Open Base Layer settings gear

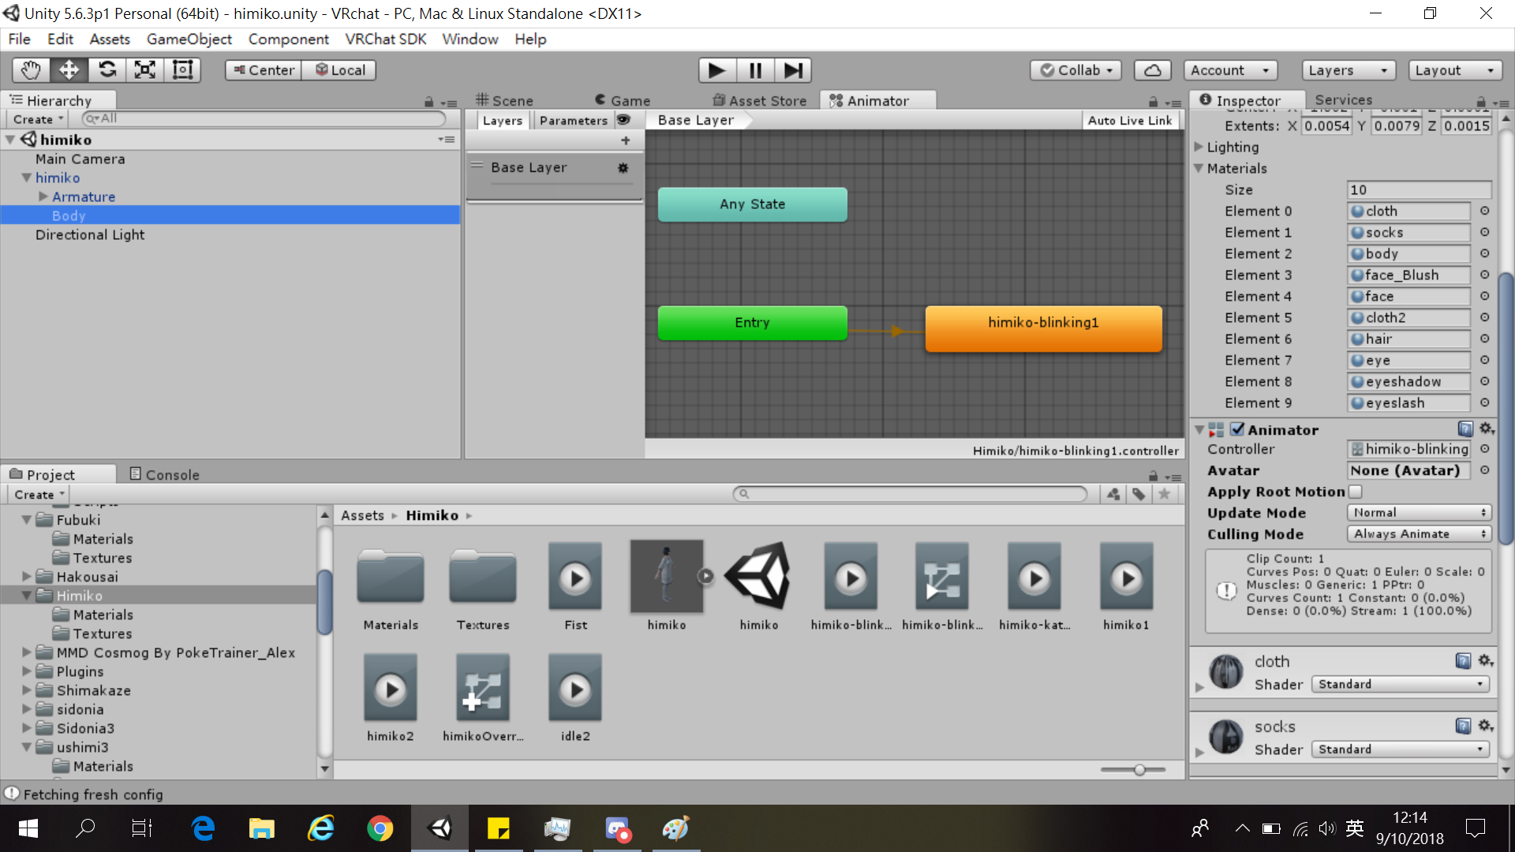point(623,168)
